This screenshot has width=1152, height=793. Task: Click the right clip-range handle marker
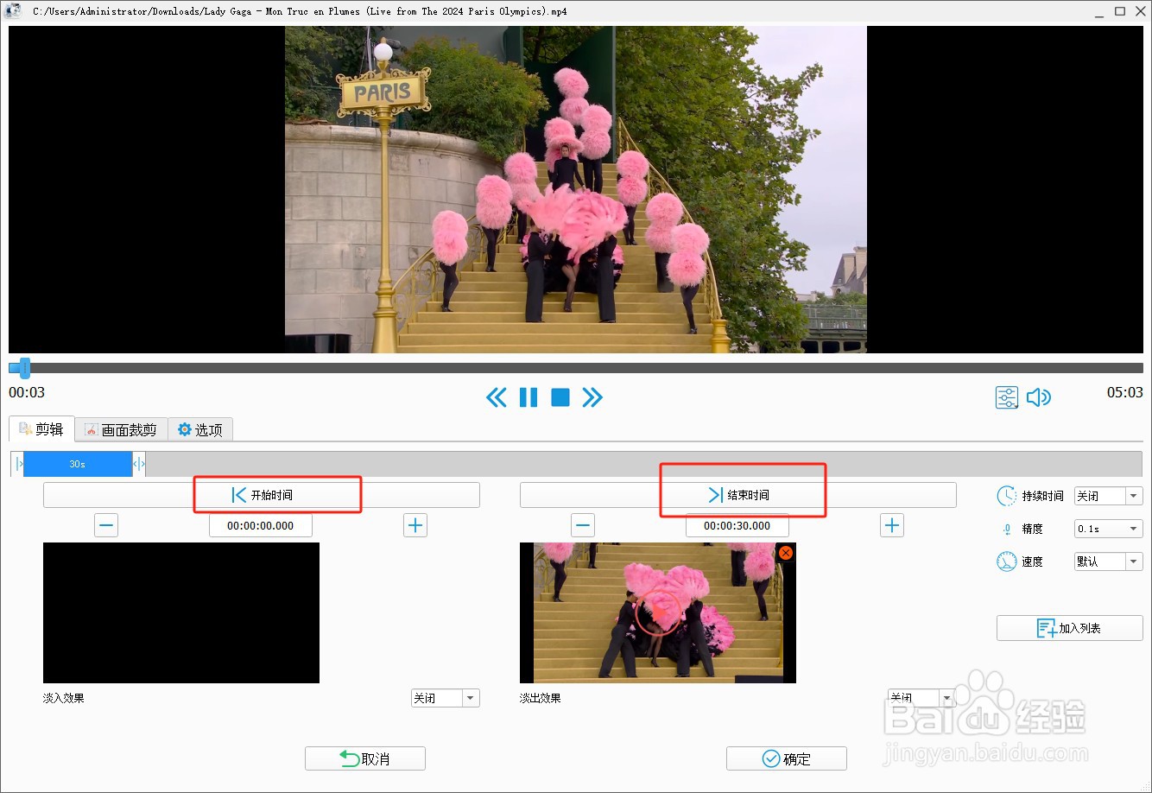click(x=138, y=464)
